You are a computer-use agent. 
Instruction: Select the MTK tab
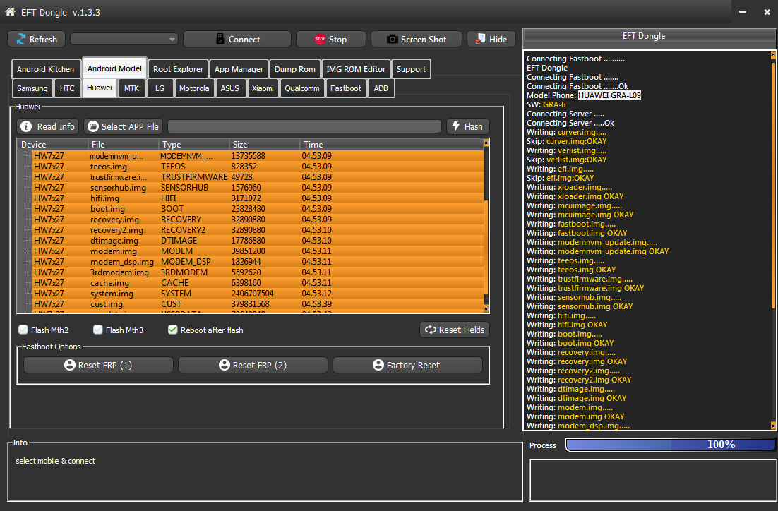(x=131, y=88)
